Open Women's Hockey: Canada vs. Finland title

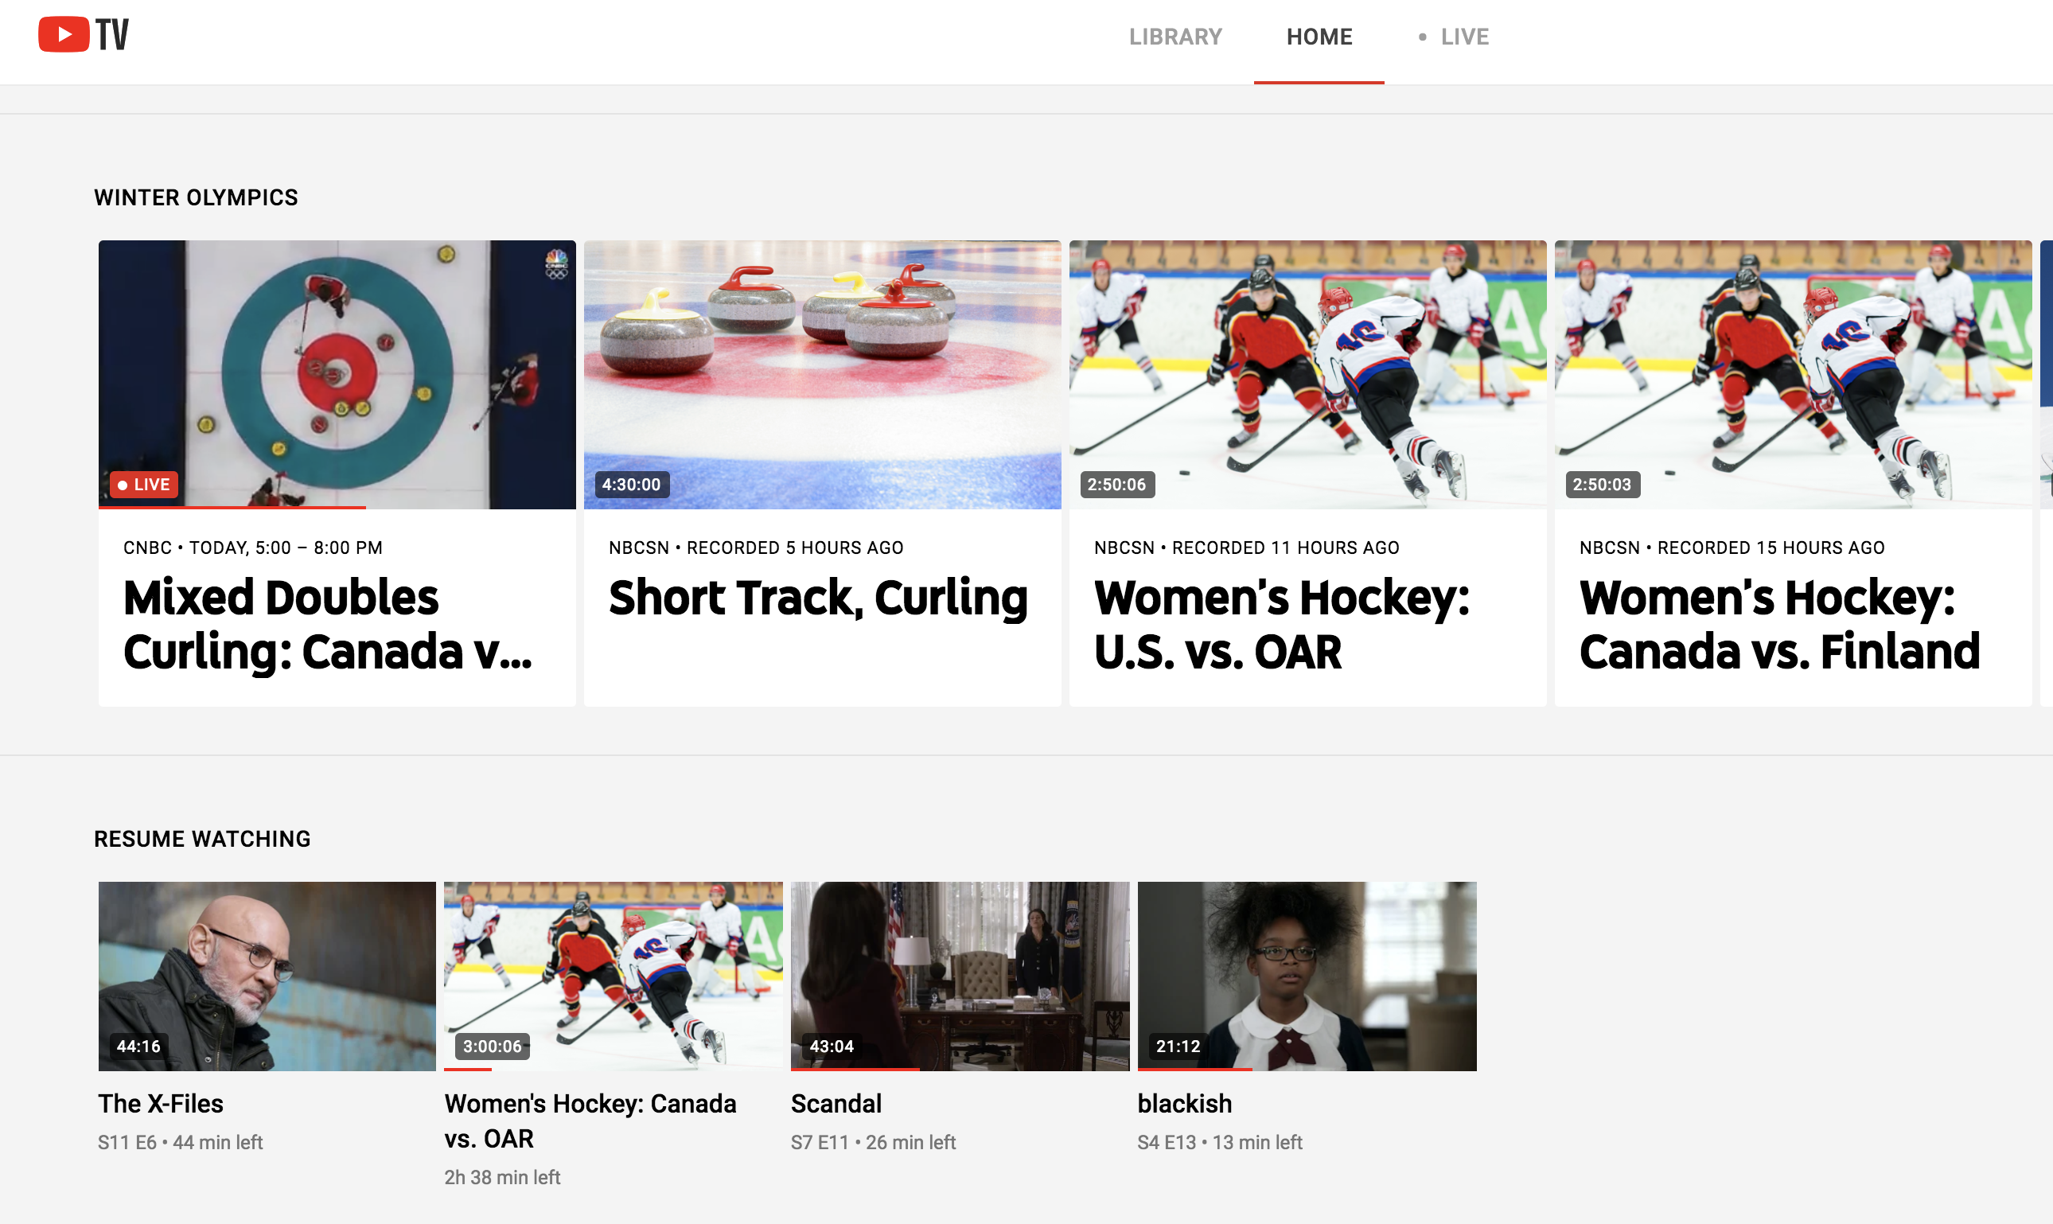[x=1779, y=625]
